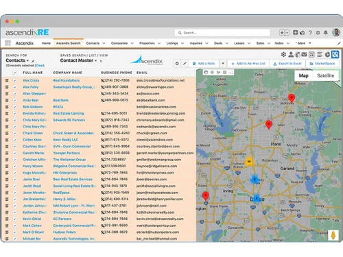
Task: Open row action icon for Alex Cross
Action: 7,80
